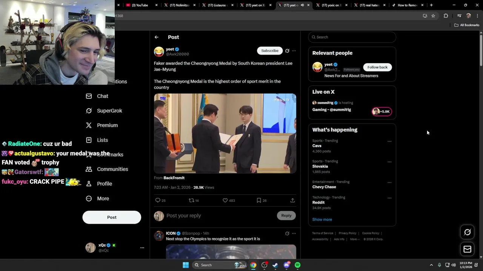Click the Privacy Policy footer link
This screenshot has width=483, height=271.
348,233
